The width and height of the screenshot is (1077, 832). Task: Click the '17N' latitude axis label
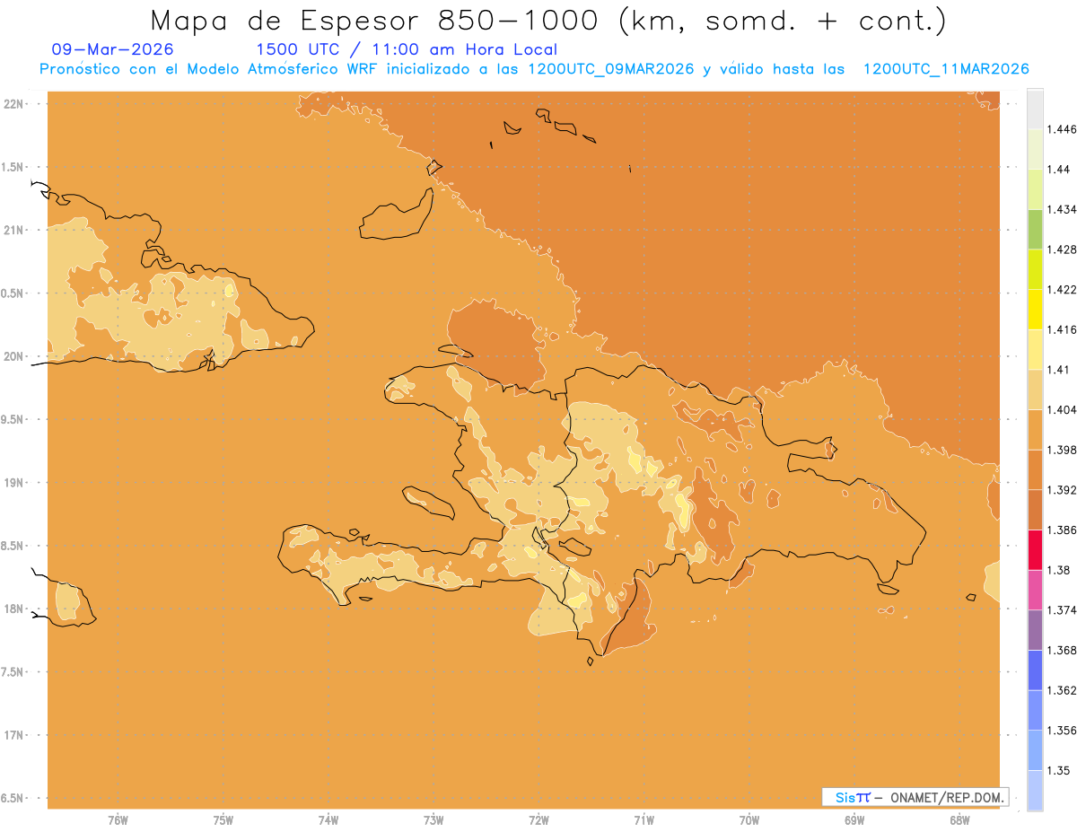14,735
